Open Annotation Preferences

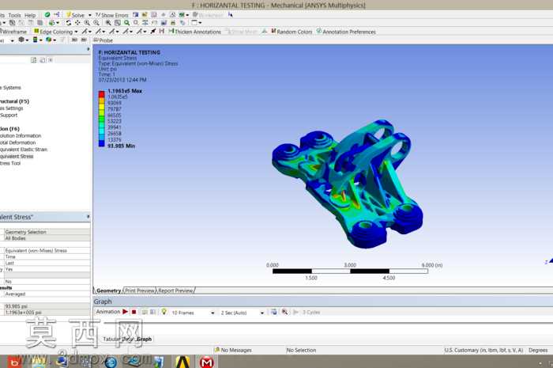tap(346, 32)
